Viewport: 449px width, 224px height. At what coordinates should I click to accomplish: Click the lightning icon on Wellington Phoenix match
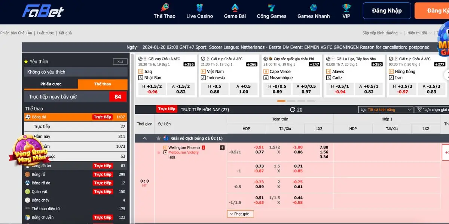click(222, 148)
